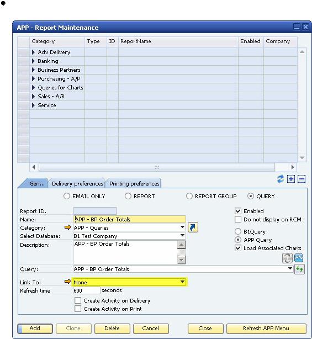Tick Create Activity on Delivery
The image size is (312, 339).
pos(78,300)
